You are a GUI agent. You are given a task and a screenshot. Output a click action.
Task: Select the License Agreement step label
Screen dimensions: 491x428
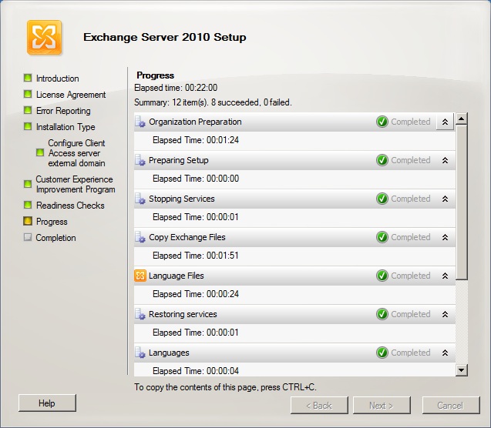pos(71,95)
